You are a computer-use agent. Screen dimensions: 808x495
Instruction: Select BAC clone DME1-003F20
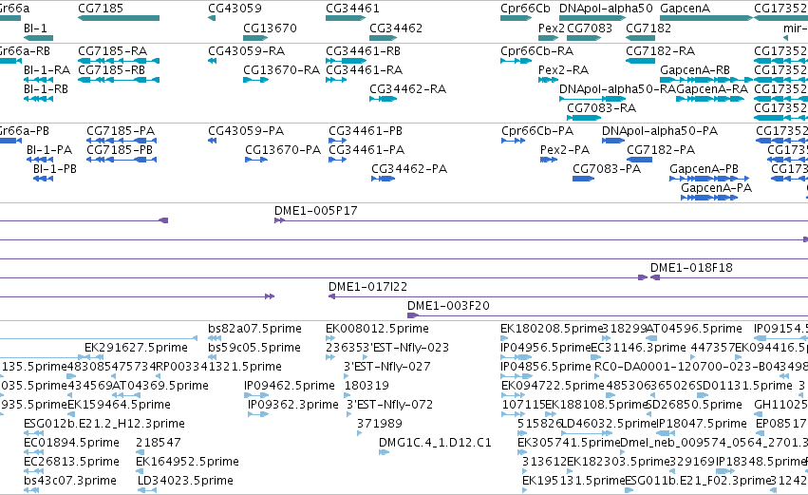(608, 315)
